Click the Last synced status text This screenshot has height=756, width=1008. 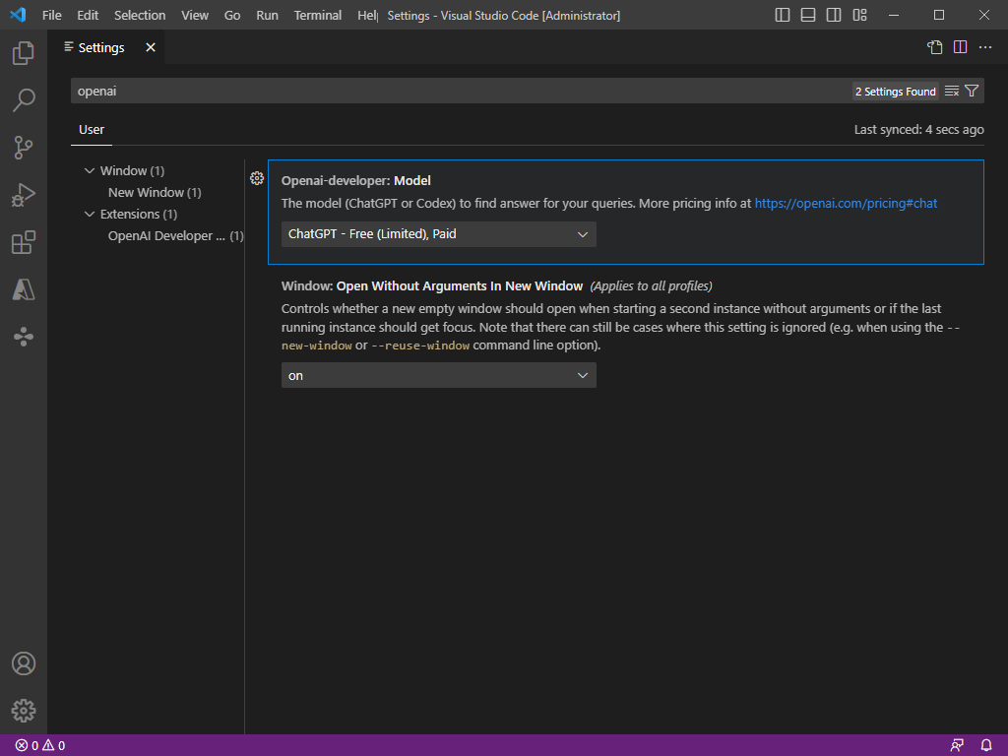coord(918,130)
